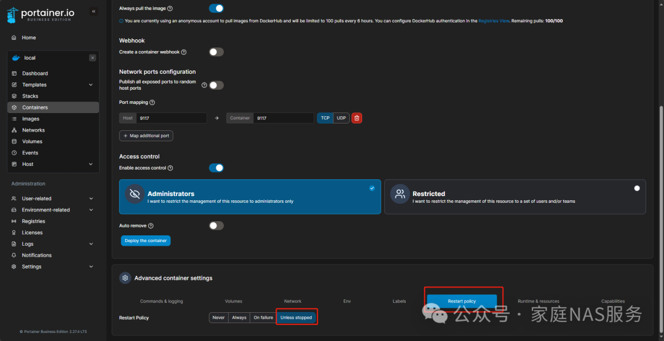Select UDP protocol for port mapping
Screen dimensions: 664x341
click(341, 118)
